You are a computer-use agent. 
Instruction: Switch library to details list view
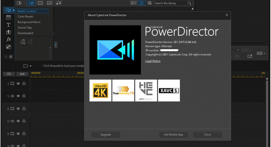tap(133, 3)
